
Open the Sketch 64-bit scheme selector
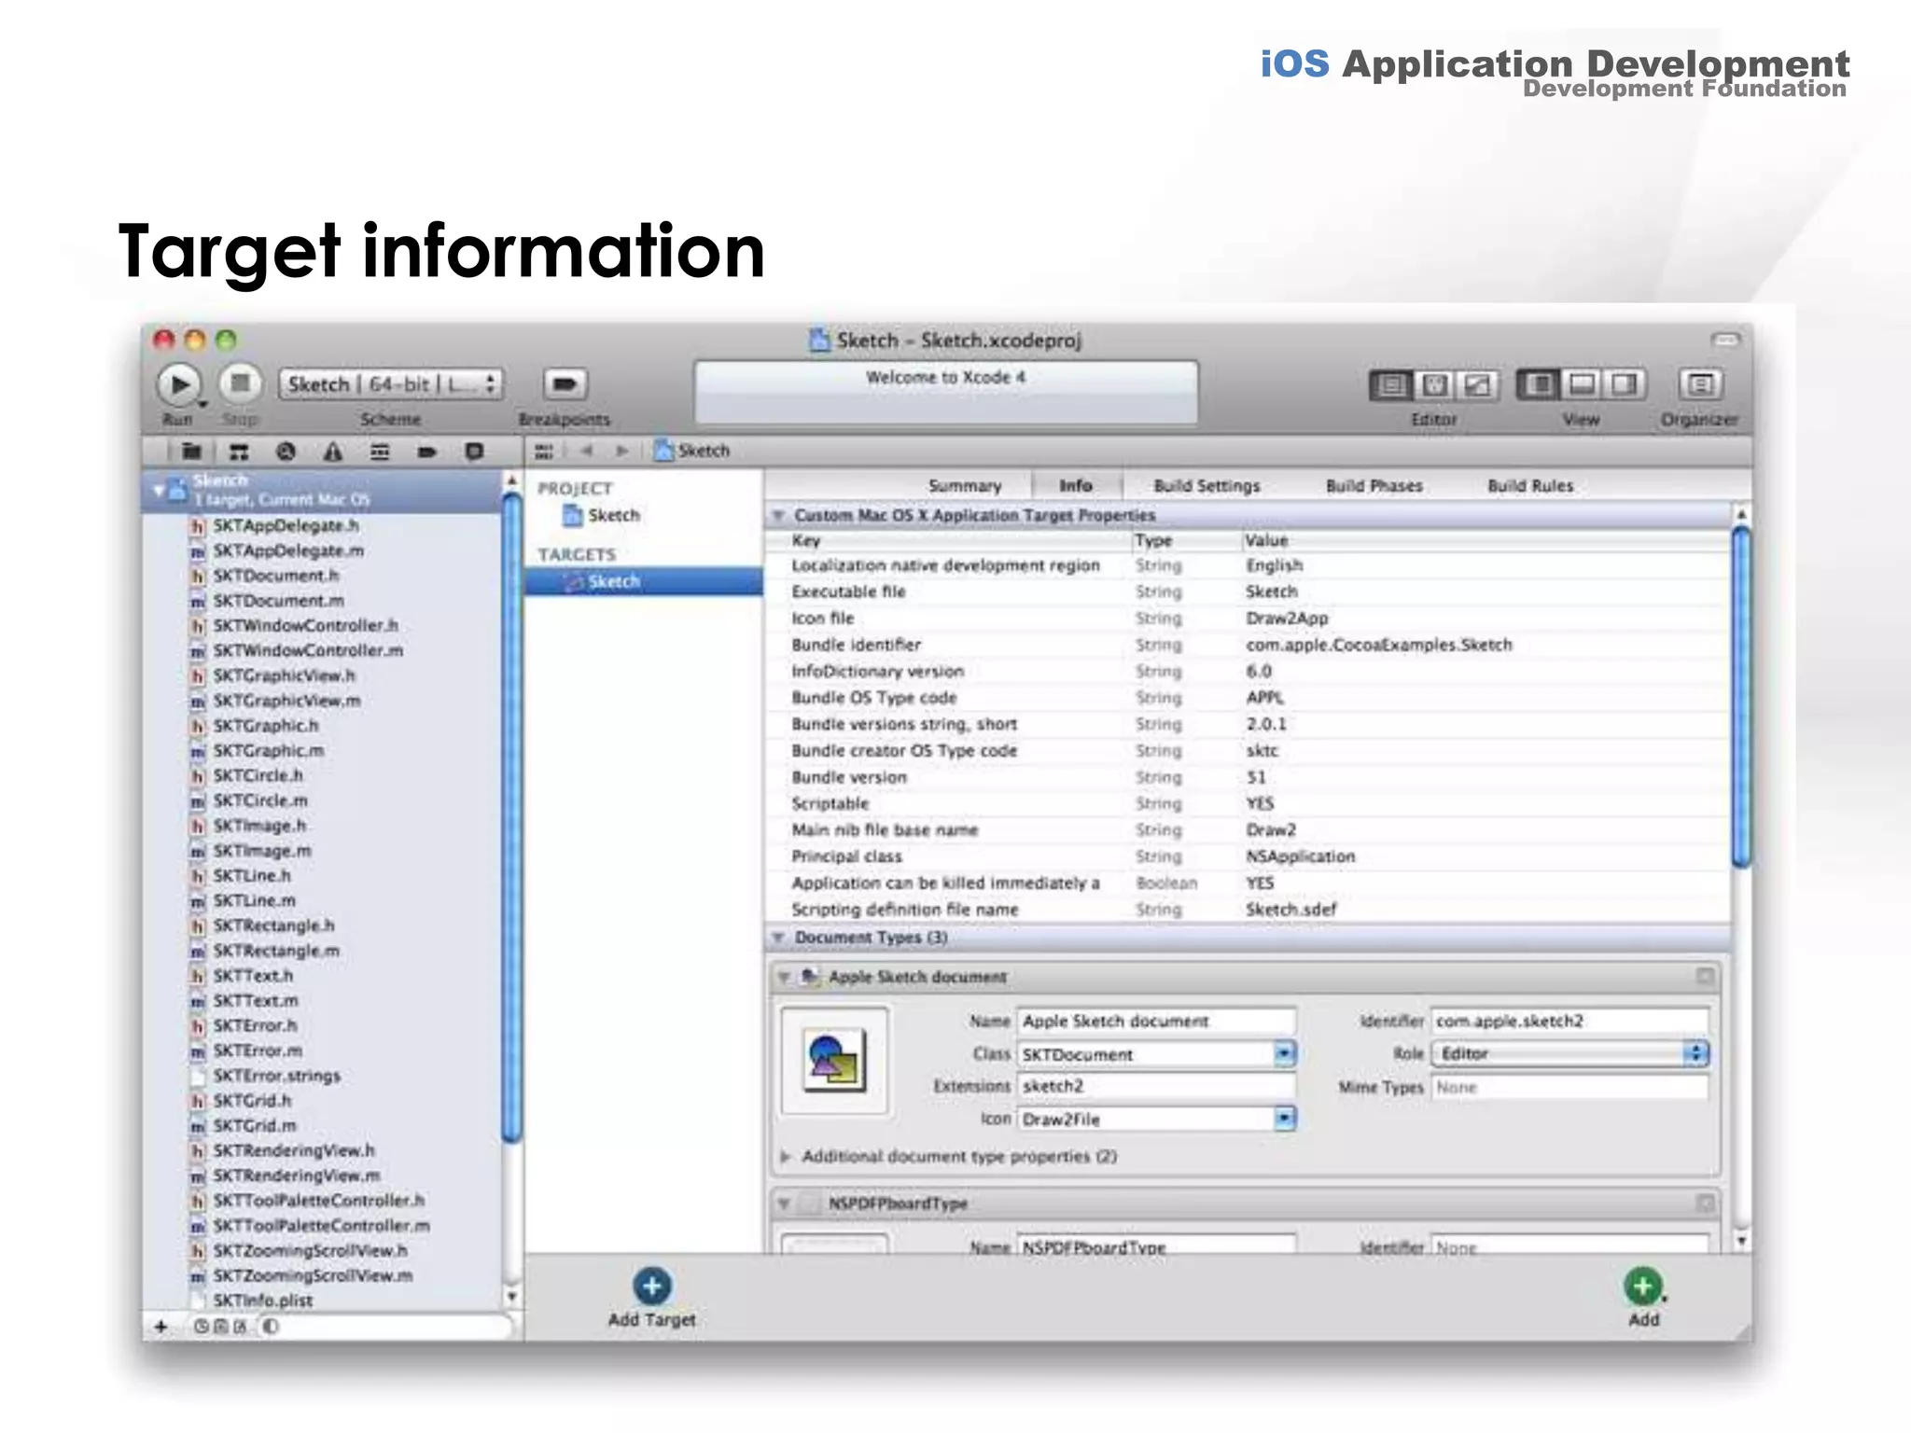coord(390,384)
